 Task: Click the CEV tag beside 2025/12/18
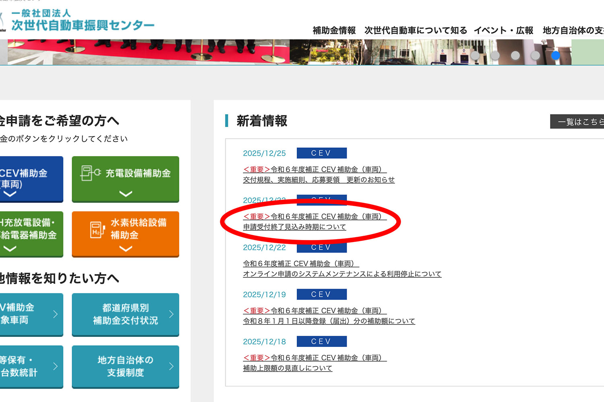pyautogui.click(x=321, y=341)
